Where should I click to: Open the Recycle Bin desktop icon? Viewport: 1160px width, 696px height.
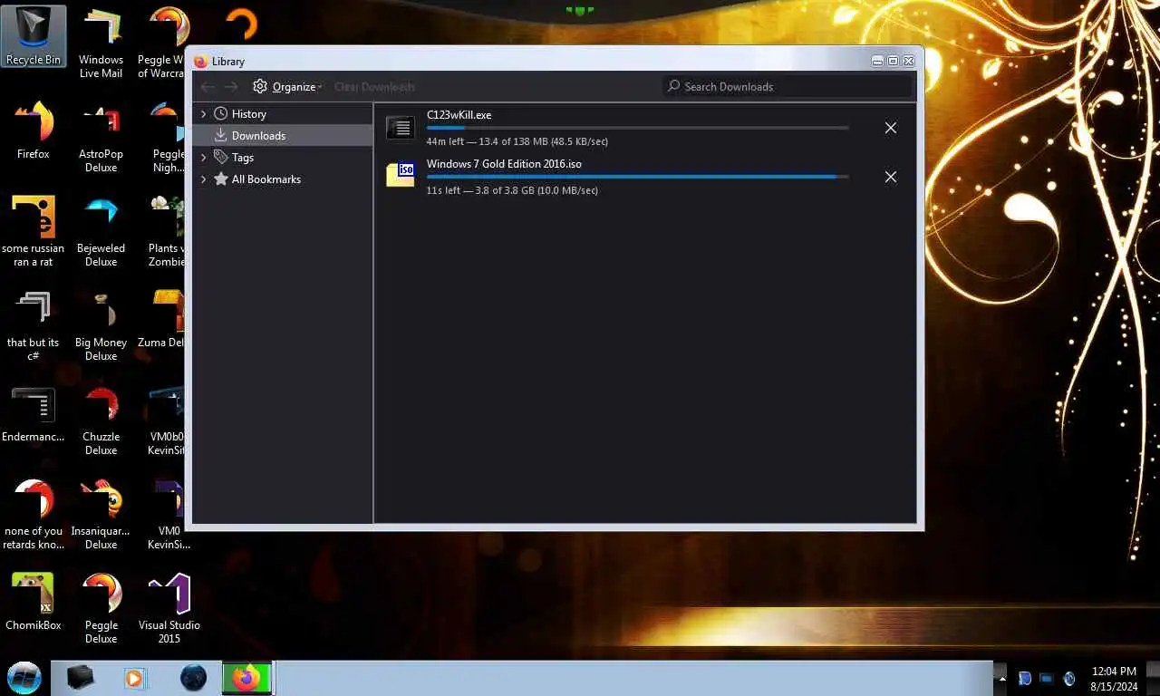coord(34,37)
